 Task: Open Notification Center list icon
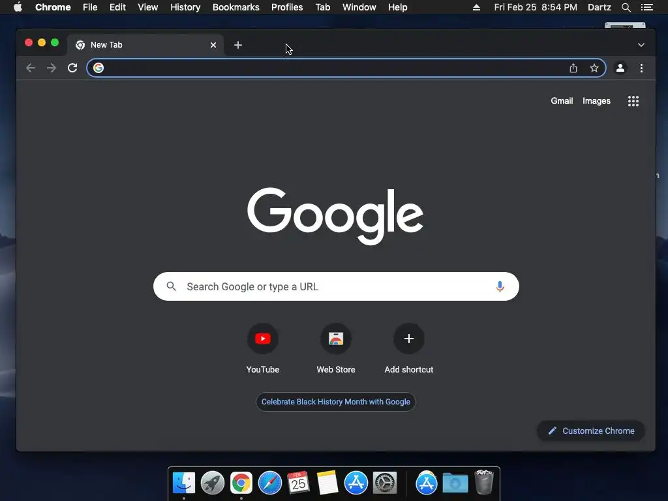coord(647,7)
